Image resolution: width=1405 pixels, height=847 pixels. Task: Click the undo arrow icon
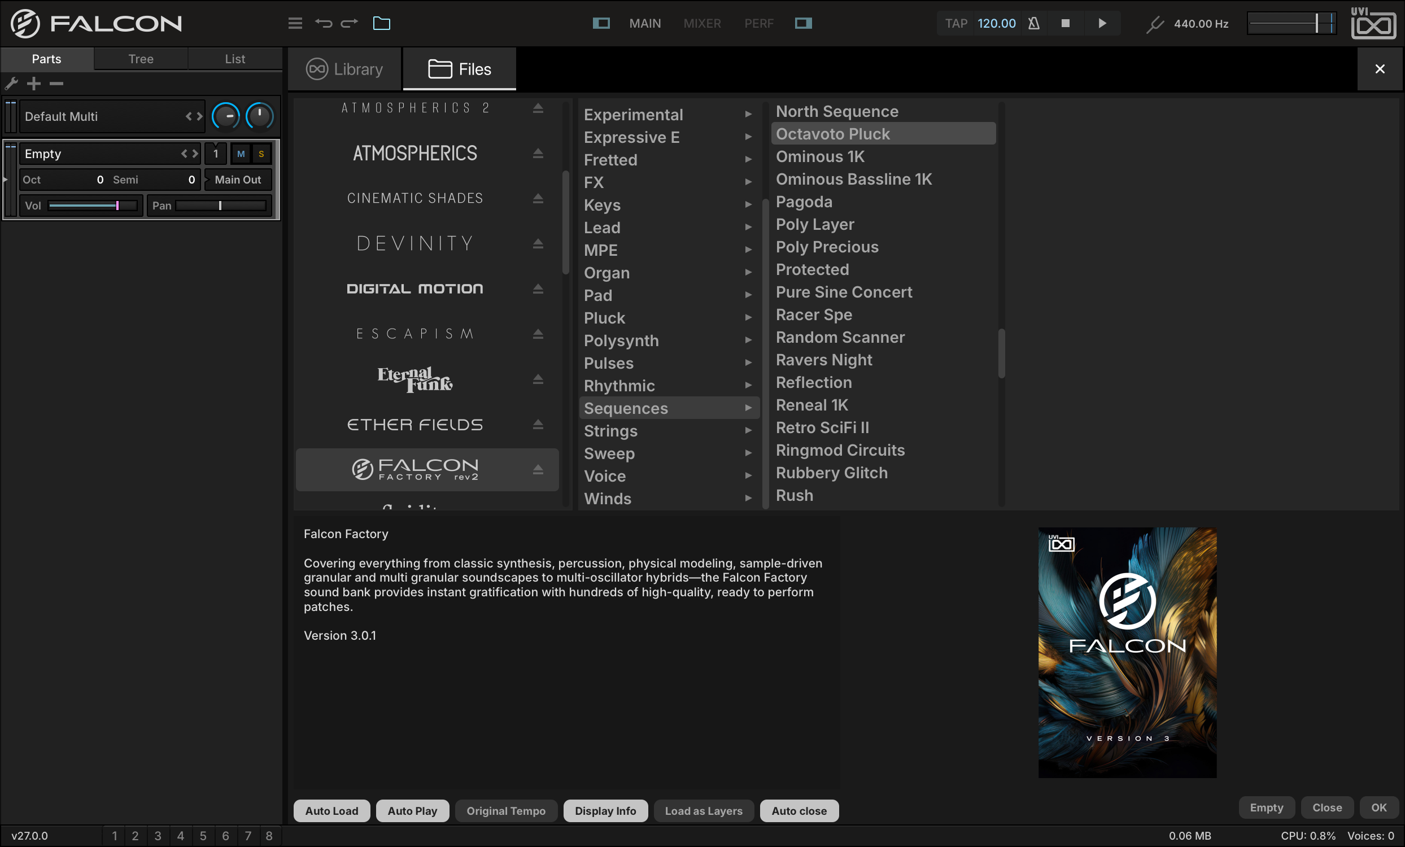point(324,23)
